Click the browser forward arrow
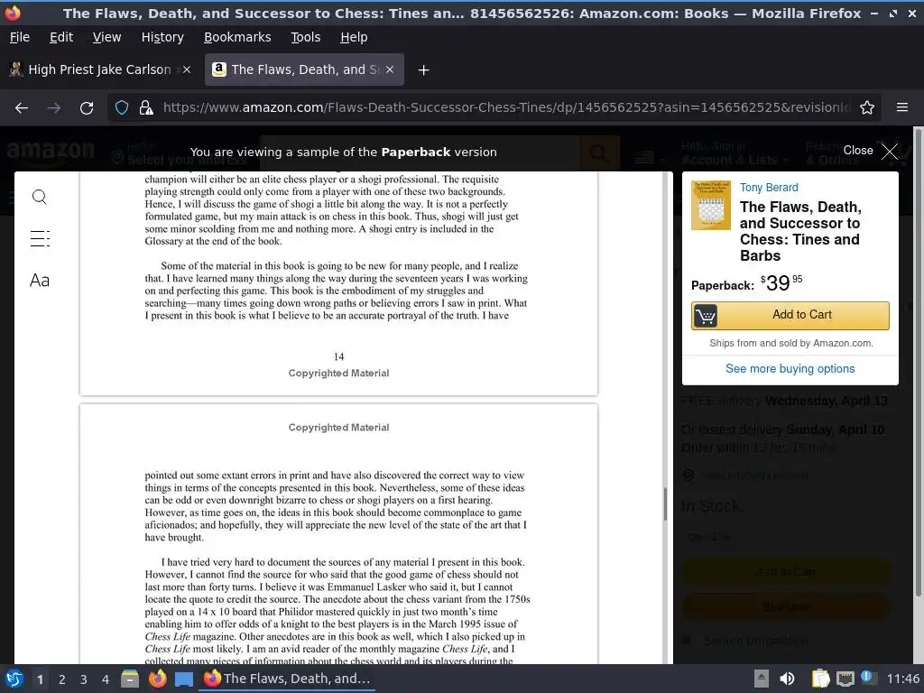 click(x=53, y=108)
